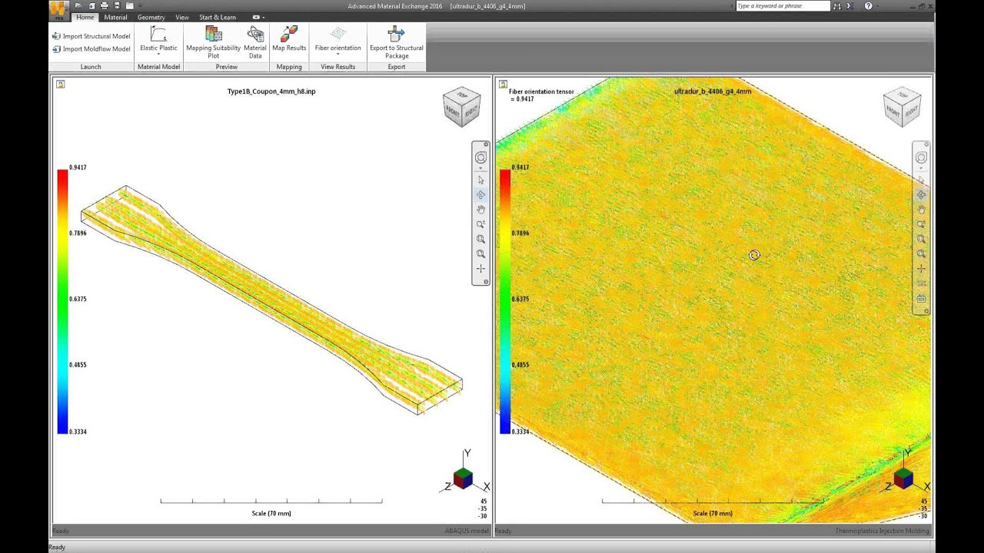Click the Fiber orientation tensor label
The width and height of the screenshot is (984, 553).
[541, 95]
